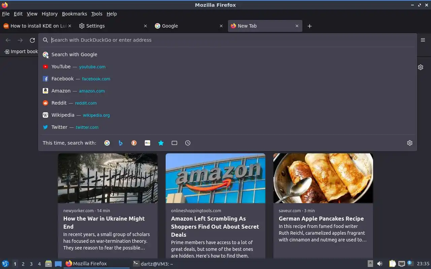The height and width of the screenshot is (269, 431).
Task: Open network status tray icon
Action: click(x=401, y=264)
